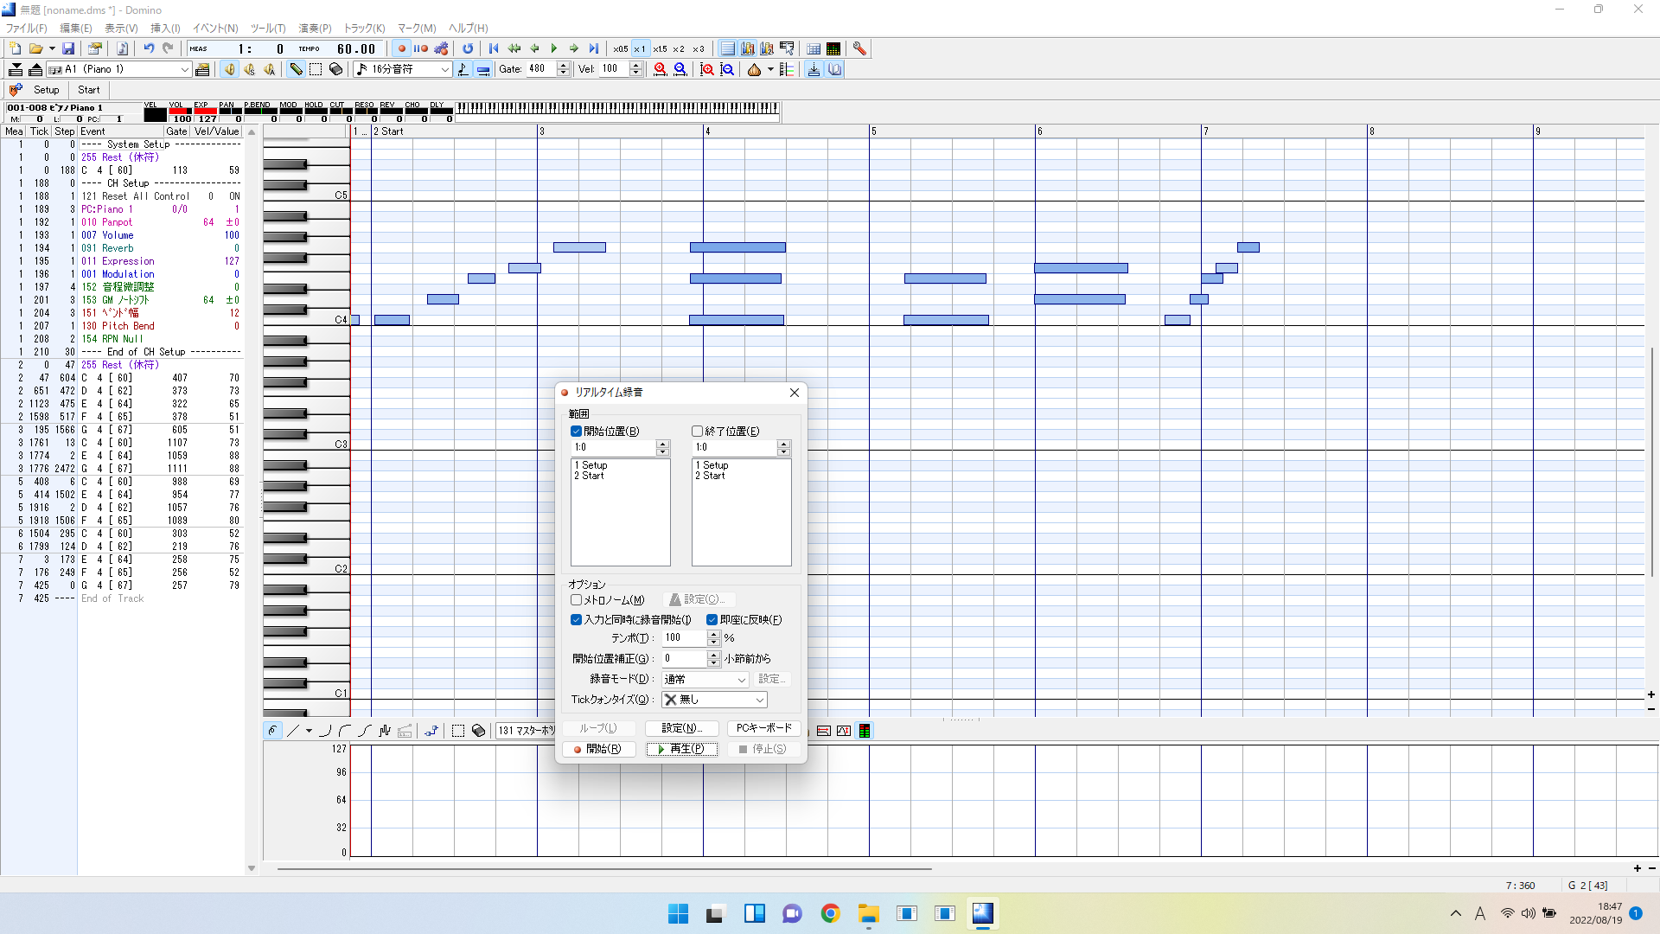The width and height of the screenshot is (1660, 934).
Task: Open Google Chrome from the taskbar
Action: pos(830,914)
